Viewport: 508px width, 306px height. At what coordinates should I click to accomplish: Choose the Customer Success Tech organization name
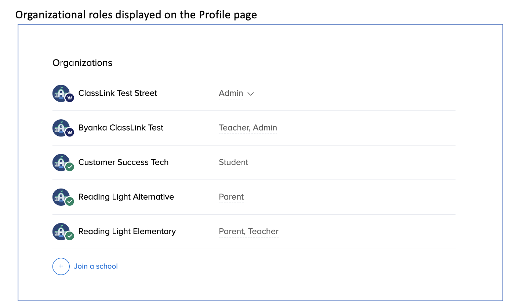click(123, 162)
